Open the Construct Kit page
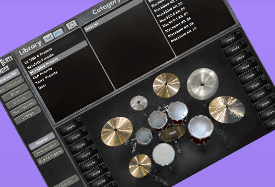The width and height of the screenshot is (275, 187). tap(9, 77)
